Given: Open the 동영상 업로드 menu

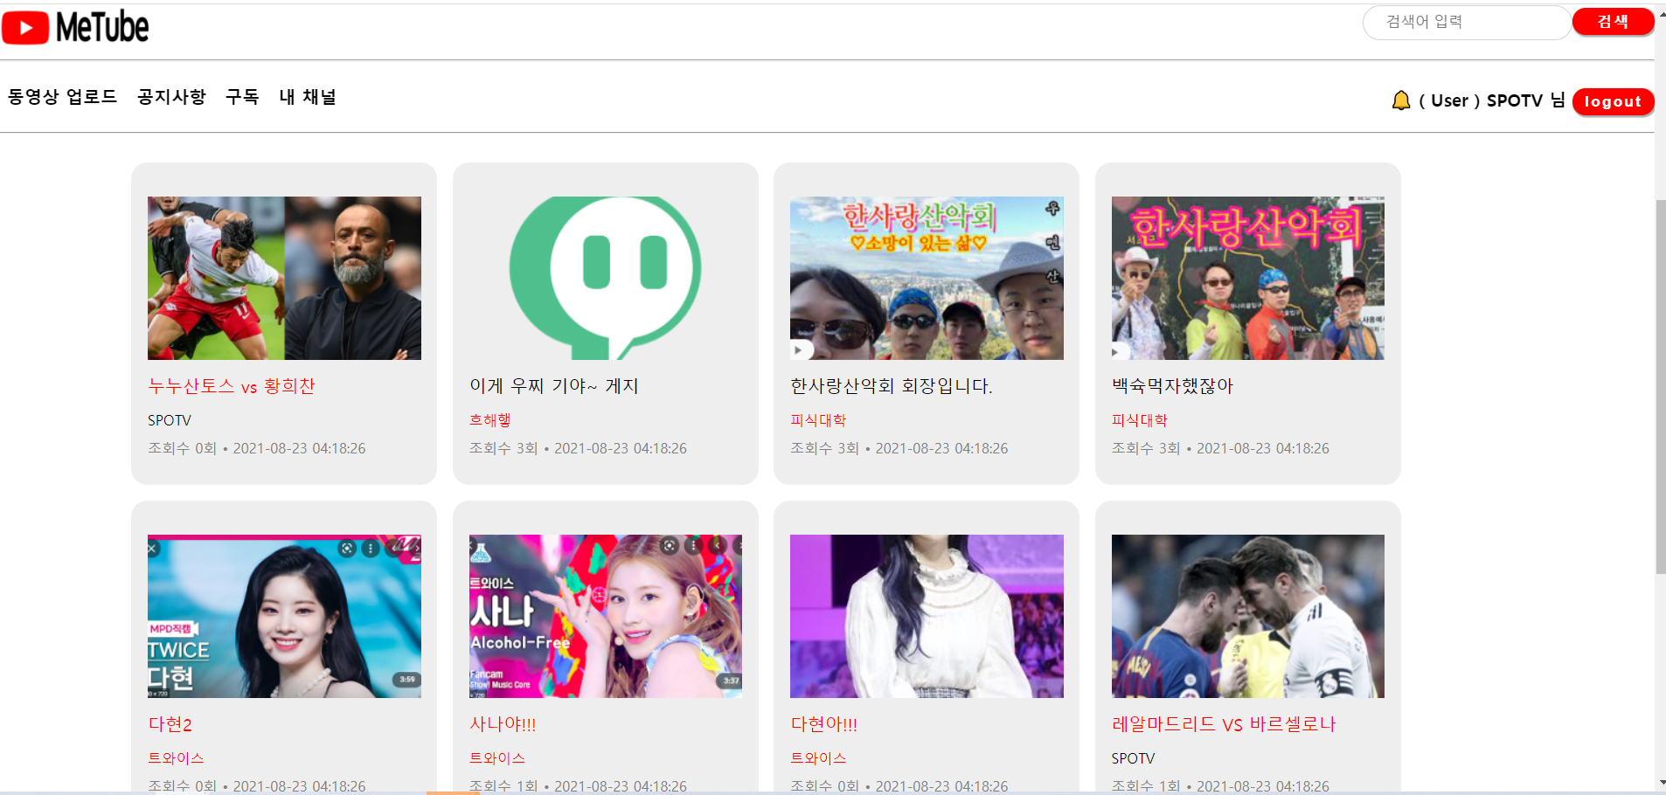Looking at the screenshot, I should pos(62,97).
